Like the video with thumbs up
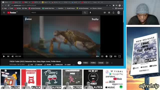160x90 pixels. [x=30, y=65]
